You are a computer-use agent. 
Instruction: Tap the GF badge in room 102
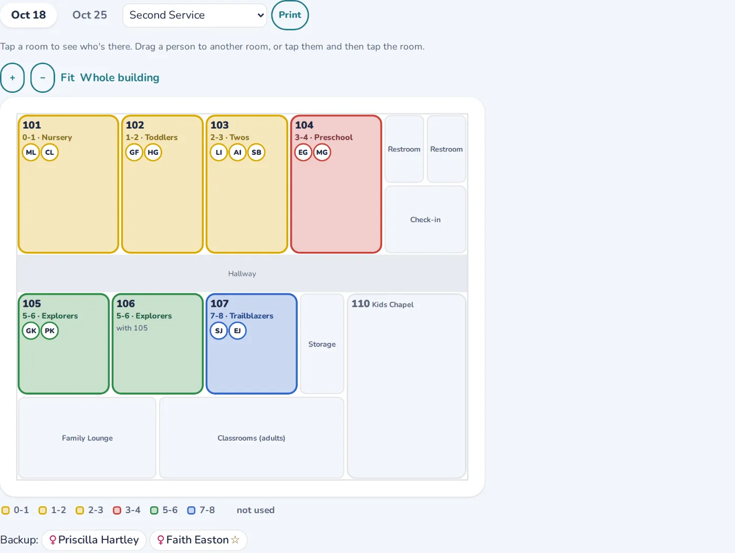tap(134, 153)
